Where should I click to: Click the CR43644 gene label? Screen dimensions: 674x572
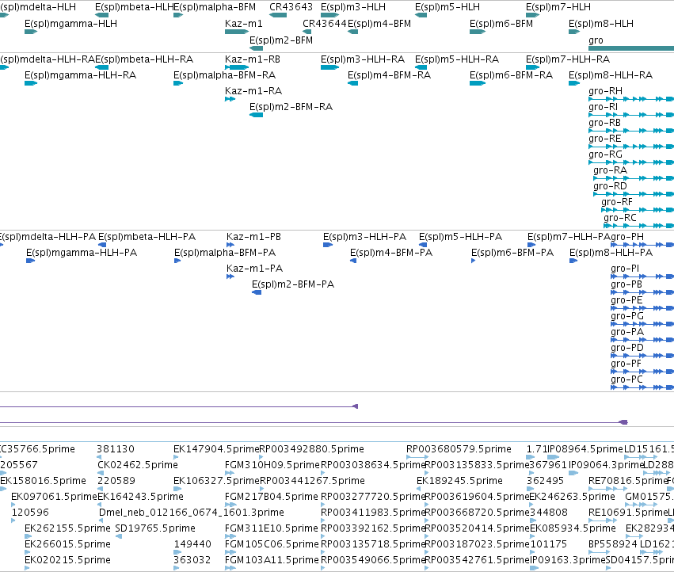[325, 24]
